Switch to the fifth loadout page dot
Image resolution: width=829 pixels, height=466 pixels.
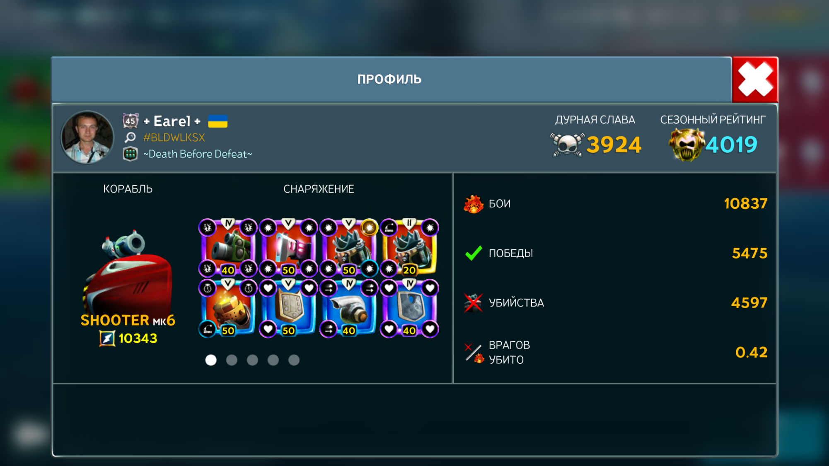pyautogui.click(x=294, y=360)
